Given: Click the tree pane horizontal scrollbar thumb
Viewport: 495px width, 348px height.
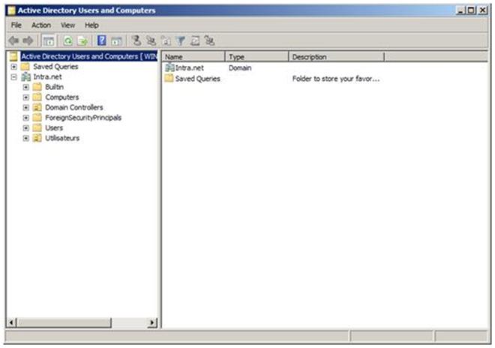Looking at the screenshot, I should (64, 322).
